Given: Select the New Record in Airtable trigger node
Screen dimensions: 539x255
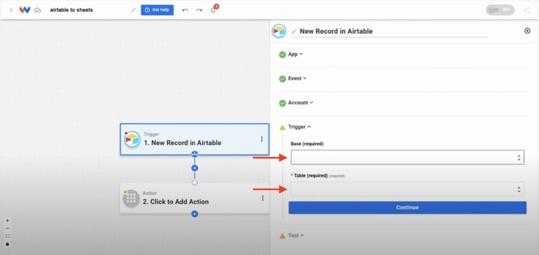Looking at the screenshot, I should coord(195,139).
